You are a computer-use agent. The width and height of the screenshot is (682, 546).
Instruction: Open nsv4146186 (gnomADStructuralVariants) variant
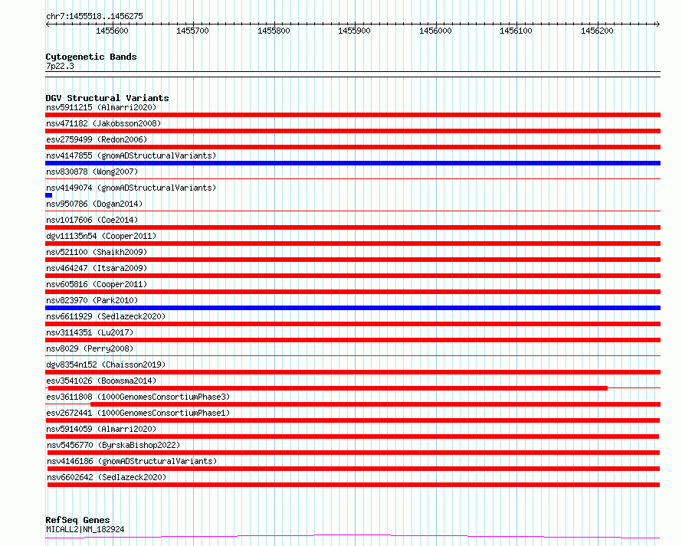pos(132,461)
